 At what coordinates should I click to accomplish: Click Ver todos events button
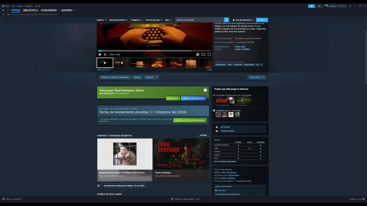203,135
